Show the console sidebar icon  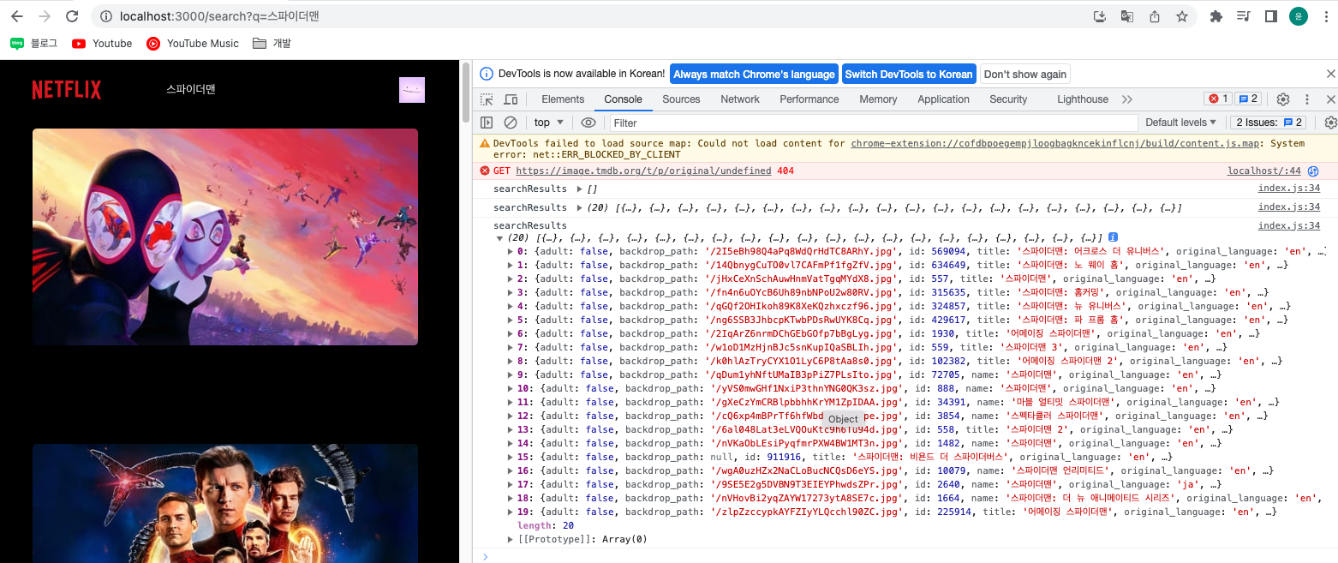click(x=487, y=123)
